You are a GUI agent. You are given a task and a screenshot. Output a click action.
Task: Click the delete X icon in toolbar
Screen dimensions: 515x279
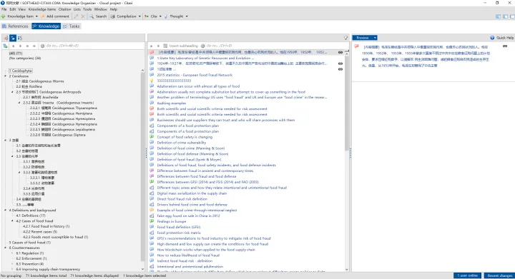(83, 16)
